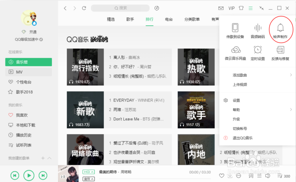Collapse the 我创建的歌单 playlist section

[50, 158]
